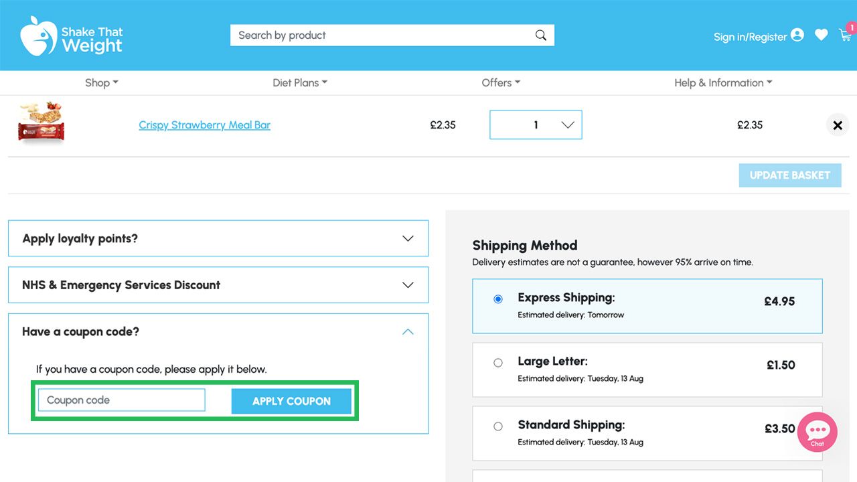The height and width of the screenshot is (482, 857).
Task: Click the Sign in/Register link
Action: point(750,37)
